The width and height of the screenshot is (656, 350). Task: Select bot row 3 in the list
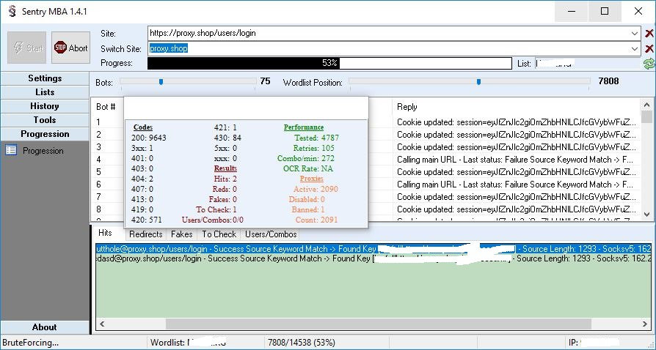pos(365,147)
